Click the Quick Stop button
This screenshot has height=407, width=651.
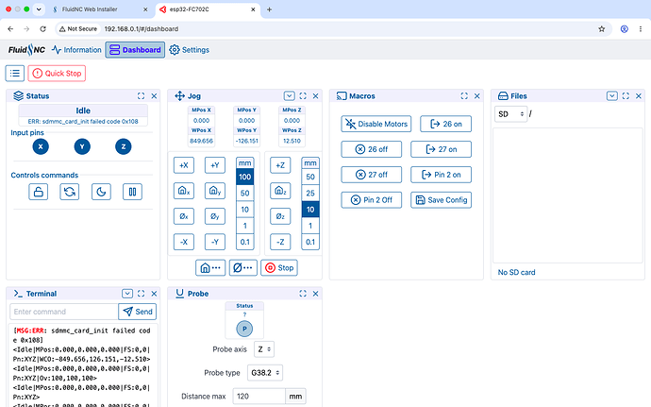57,74
